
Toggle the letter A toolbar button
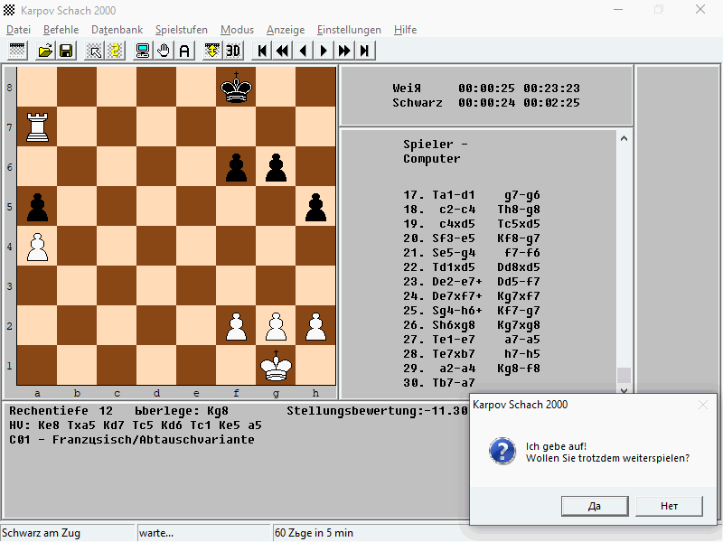click(184, 51)
